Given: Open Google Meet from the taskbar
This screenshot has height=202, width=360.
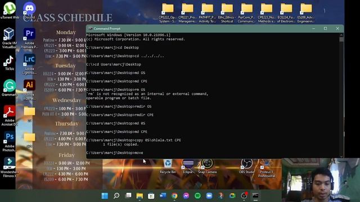Looking at the screenshot, I should point(232,196).
